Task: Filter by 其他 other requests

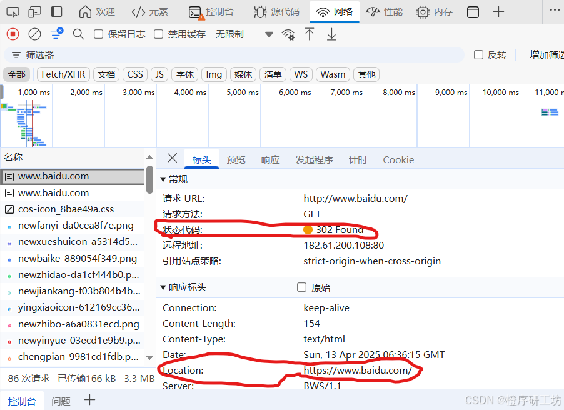Action: click(366, 74)
